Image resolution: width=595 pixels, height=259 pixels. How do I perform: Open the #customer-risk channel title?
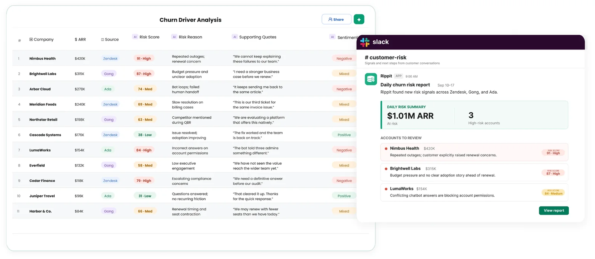pyautogui.click(x=386, y=57)
